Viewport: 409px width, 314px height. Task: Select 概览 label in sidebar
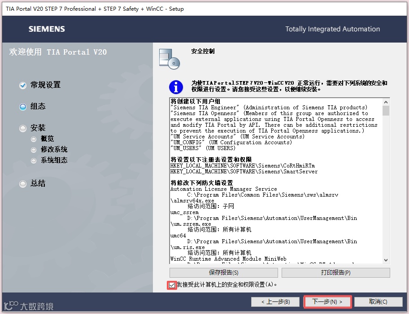coord(47,138)
